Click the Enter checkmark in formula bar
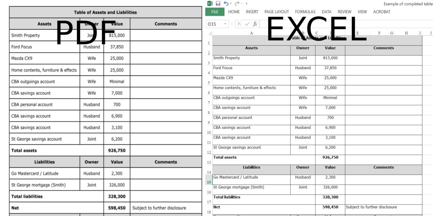Viewport: 433px width, 216px height. (247, 24)
